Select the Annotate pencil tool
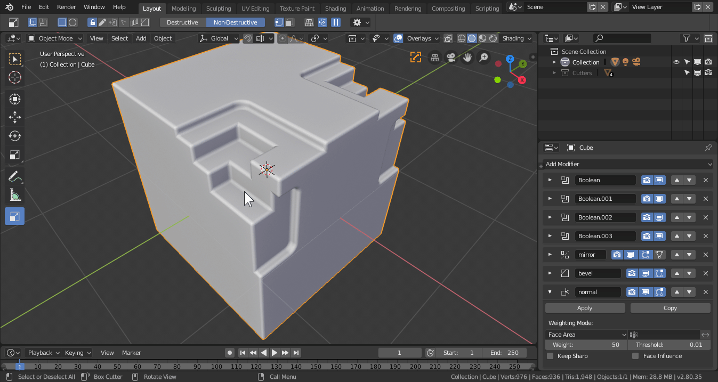 coord(15,176)
